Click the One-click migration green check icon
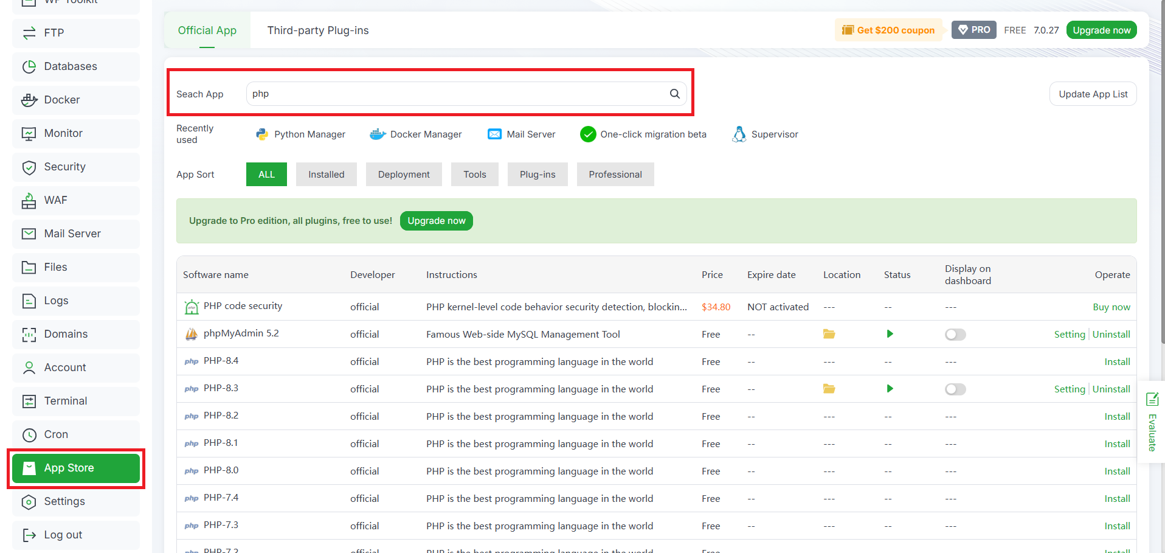The image size is (1165, 553). (588, 134)
